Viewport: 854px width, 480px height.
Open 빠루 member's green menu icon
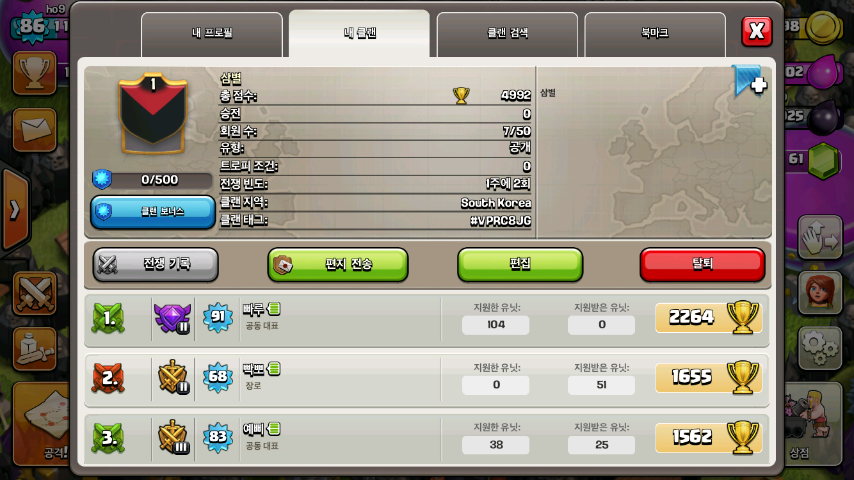[x=274, y=309]
